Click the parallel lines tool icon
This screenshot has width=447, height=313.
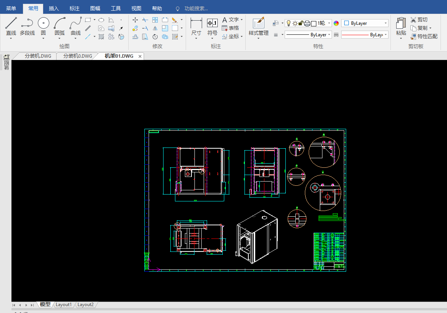pos(88,28)
